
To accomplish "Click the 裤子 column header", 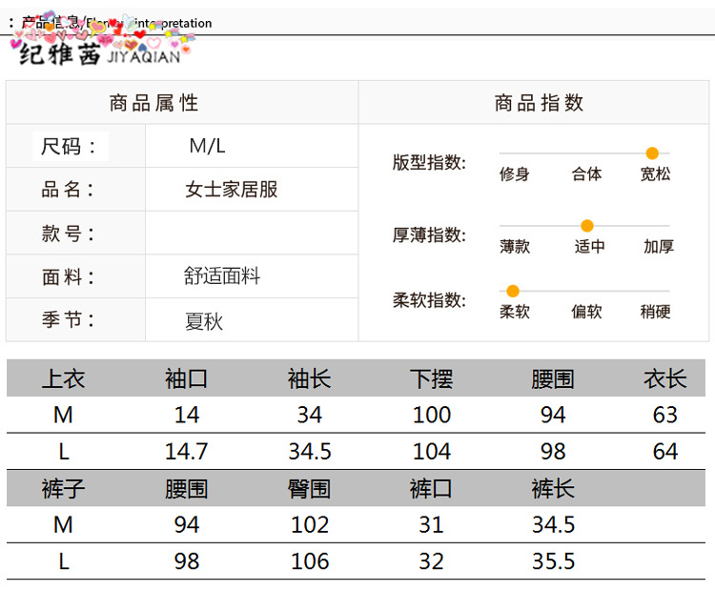I will point(63,488).
